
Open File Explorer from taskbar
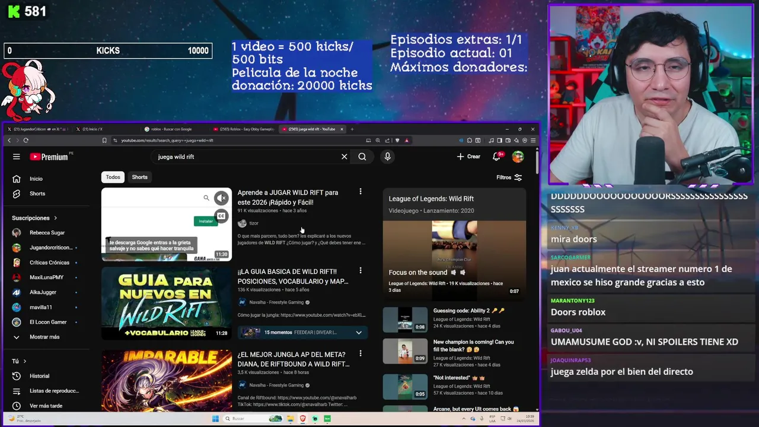tap(291, 419)
